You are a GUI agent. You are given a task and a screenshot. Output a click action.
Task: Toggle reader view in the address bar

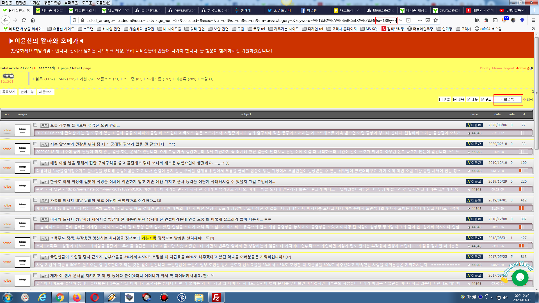[409, 20]
